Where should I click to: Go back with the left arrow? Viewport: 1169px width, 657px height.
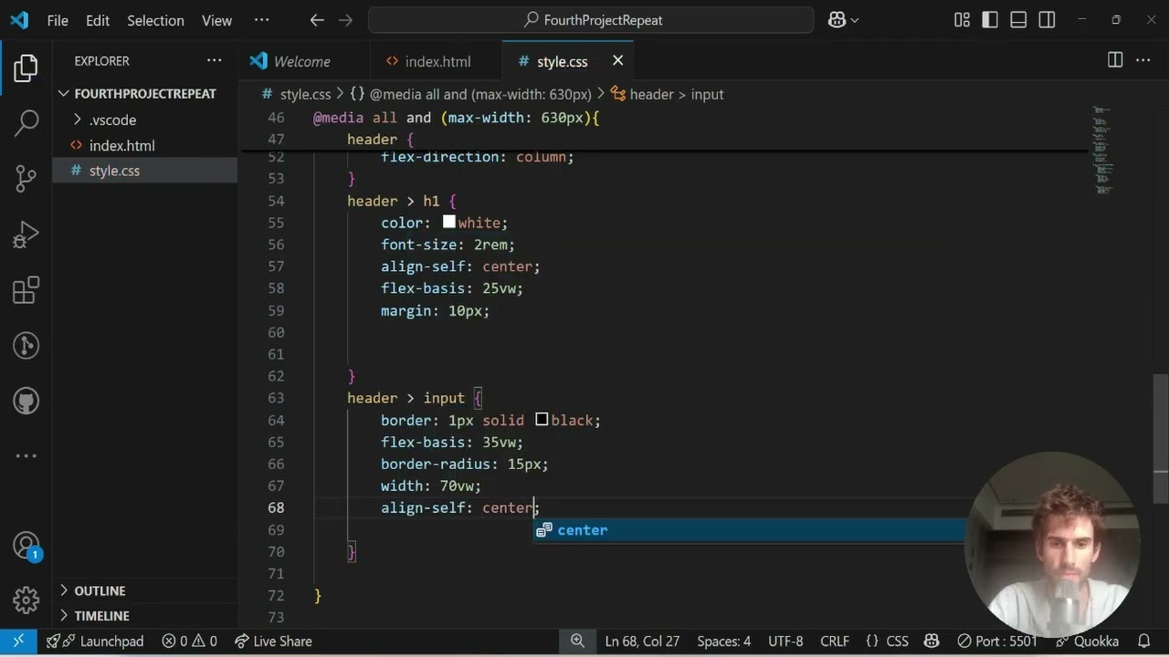pos(317,20)
